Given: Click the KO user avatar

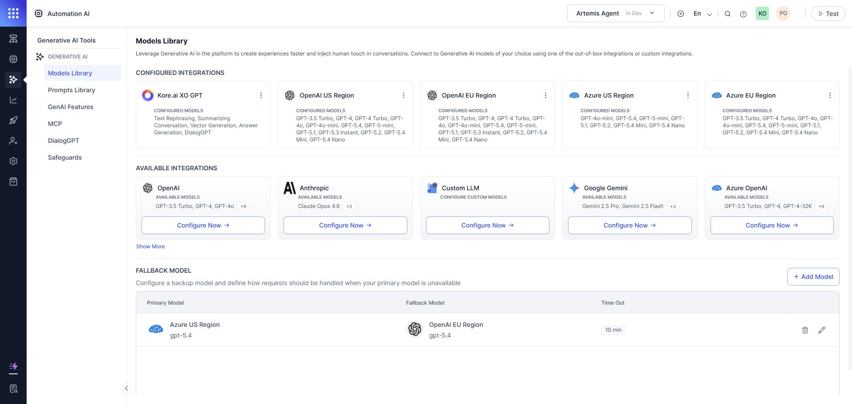Looking at the screenshot, I should [x=762, y=13].
